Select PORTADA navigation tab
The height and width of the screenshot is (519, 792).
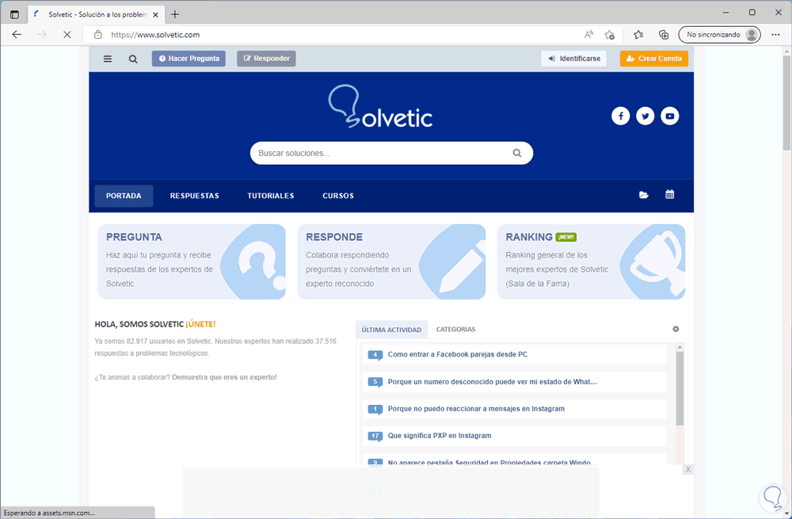(124, 196)
